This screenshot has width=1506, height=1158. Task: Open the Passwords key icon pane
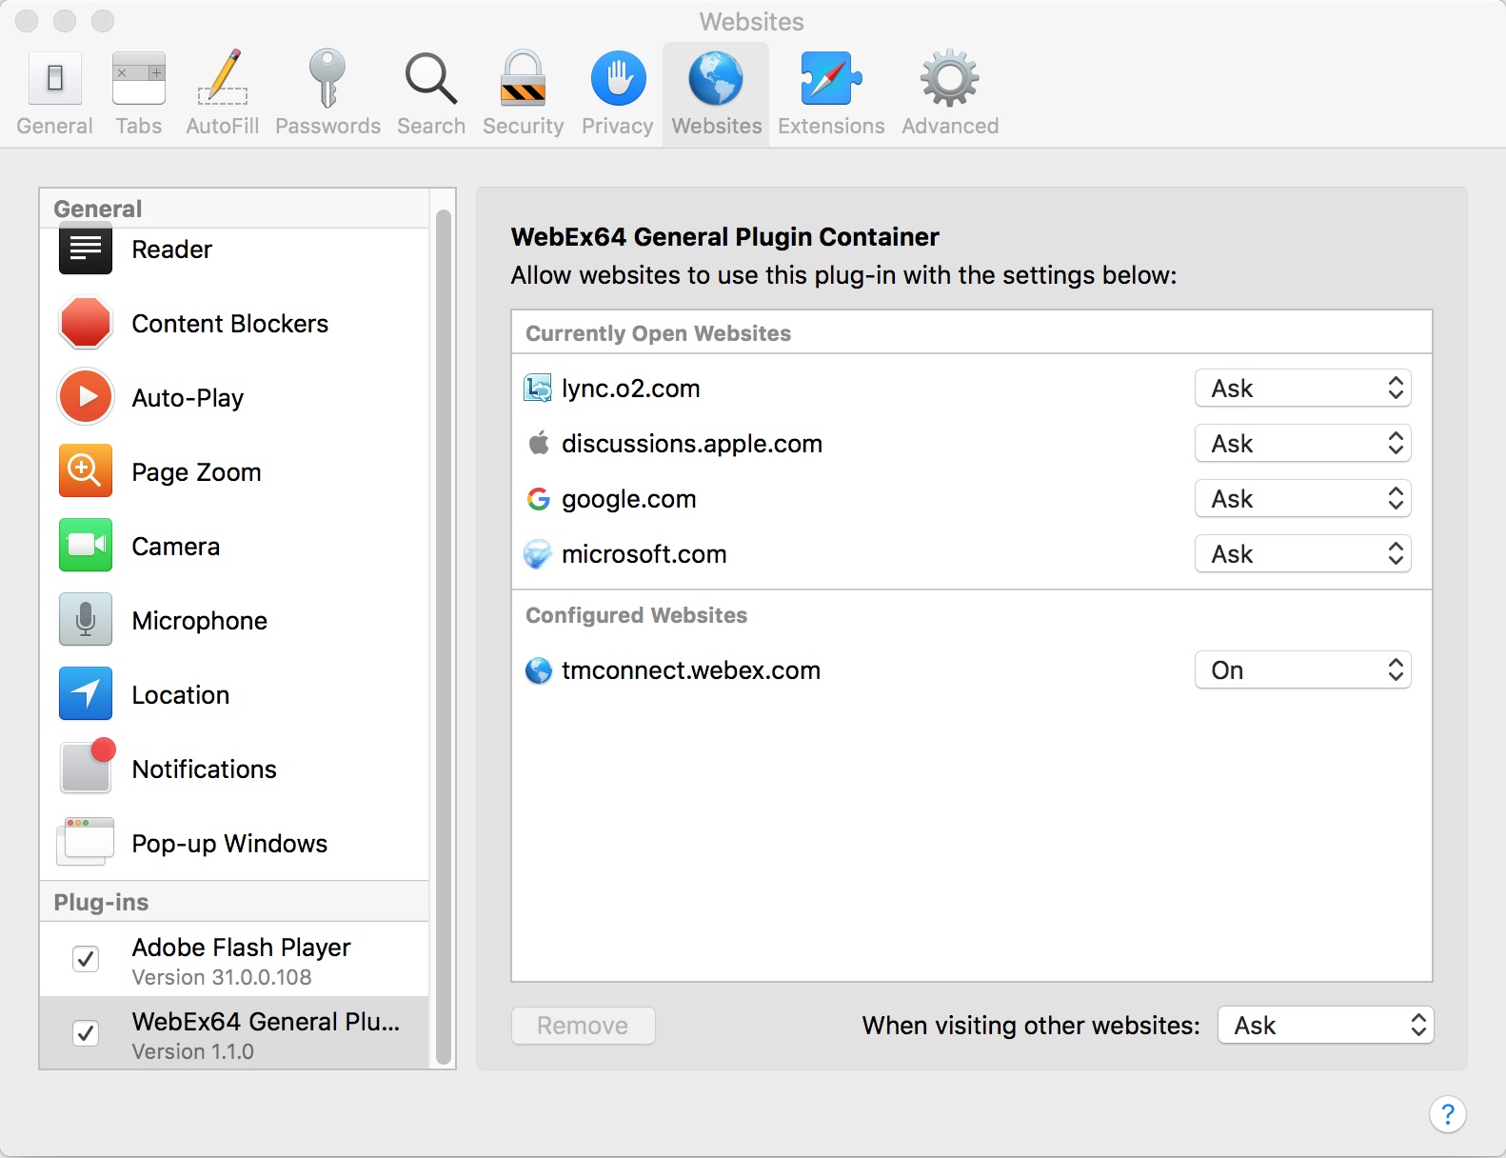[x=327, y=78]
